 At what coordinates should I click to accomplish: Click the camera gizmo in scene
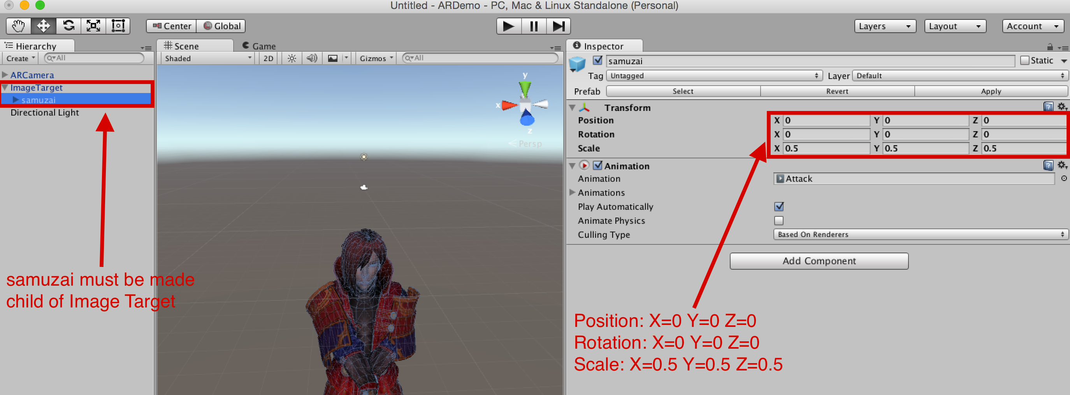click(x=364, y=187)
